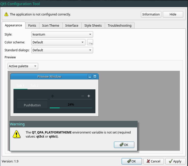Click the Information button

[x=151, y=14]
